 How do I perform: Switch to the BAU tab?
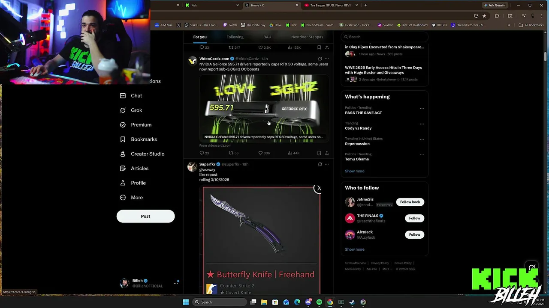point(267,37)
